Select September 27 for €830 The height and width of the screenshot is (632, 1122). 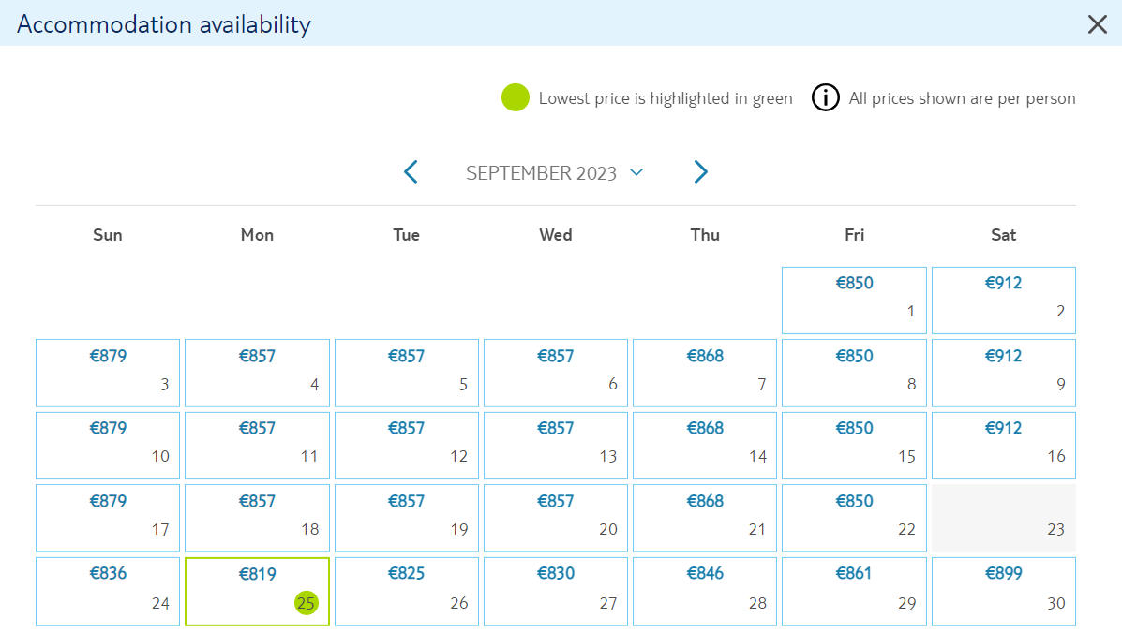(x=555, y=592)
